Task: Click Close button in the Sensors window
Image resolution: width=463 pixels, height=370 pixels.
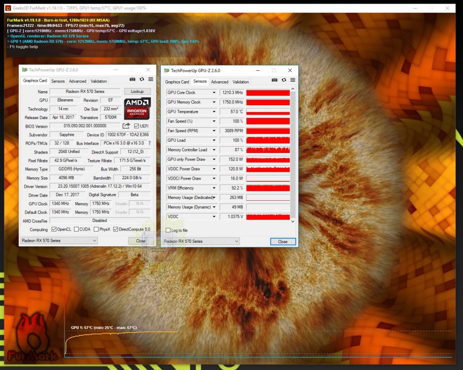Action: point(283,241)
